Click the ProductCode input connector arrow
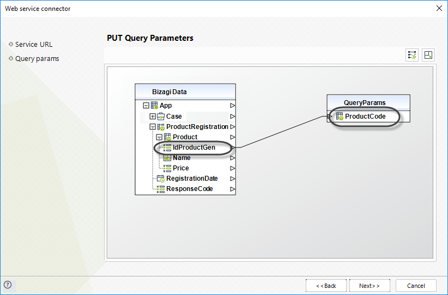Viewport: 448px width, 295px height. click(330, 116)
